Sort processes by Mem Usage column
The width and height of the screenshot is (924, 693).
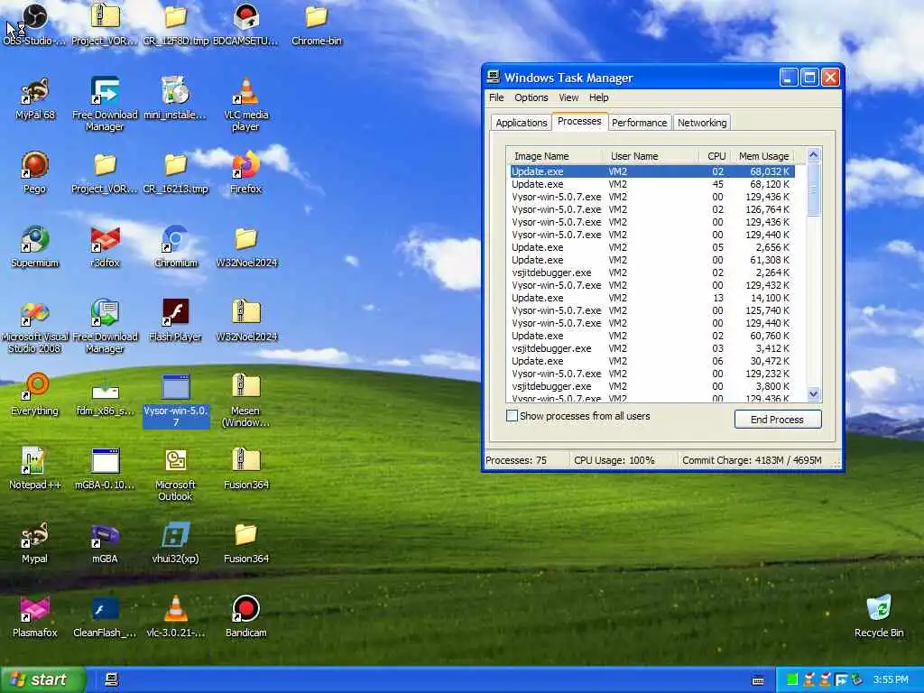coord(763,156)
